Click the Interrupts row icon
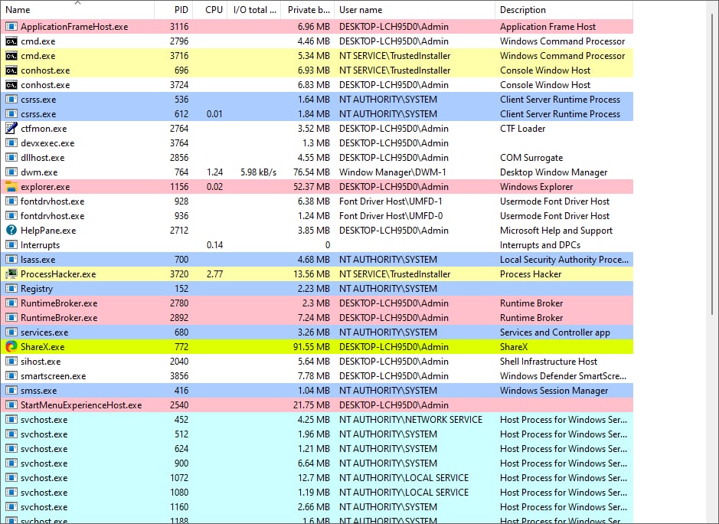 point(11,245)
